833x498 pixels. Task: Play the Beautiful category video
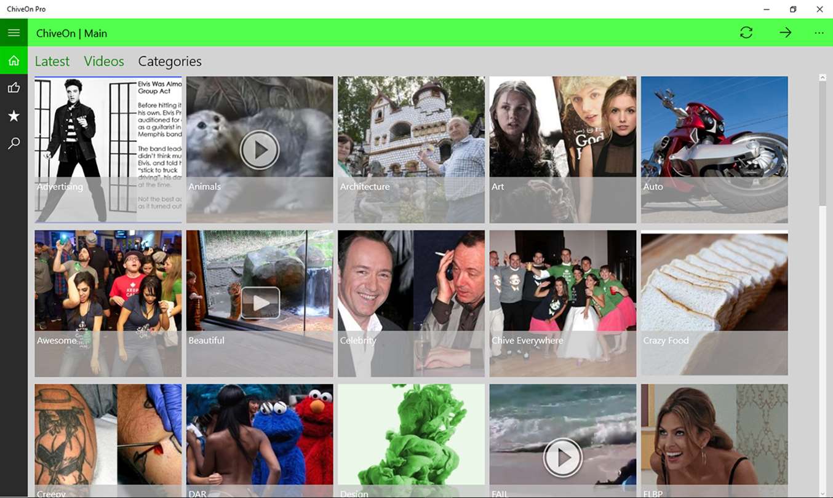pyautogui.click(x=260, y=302)
